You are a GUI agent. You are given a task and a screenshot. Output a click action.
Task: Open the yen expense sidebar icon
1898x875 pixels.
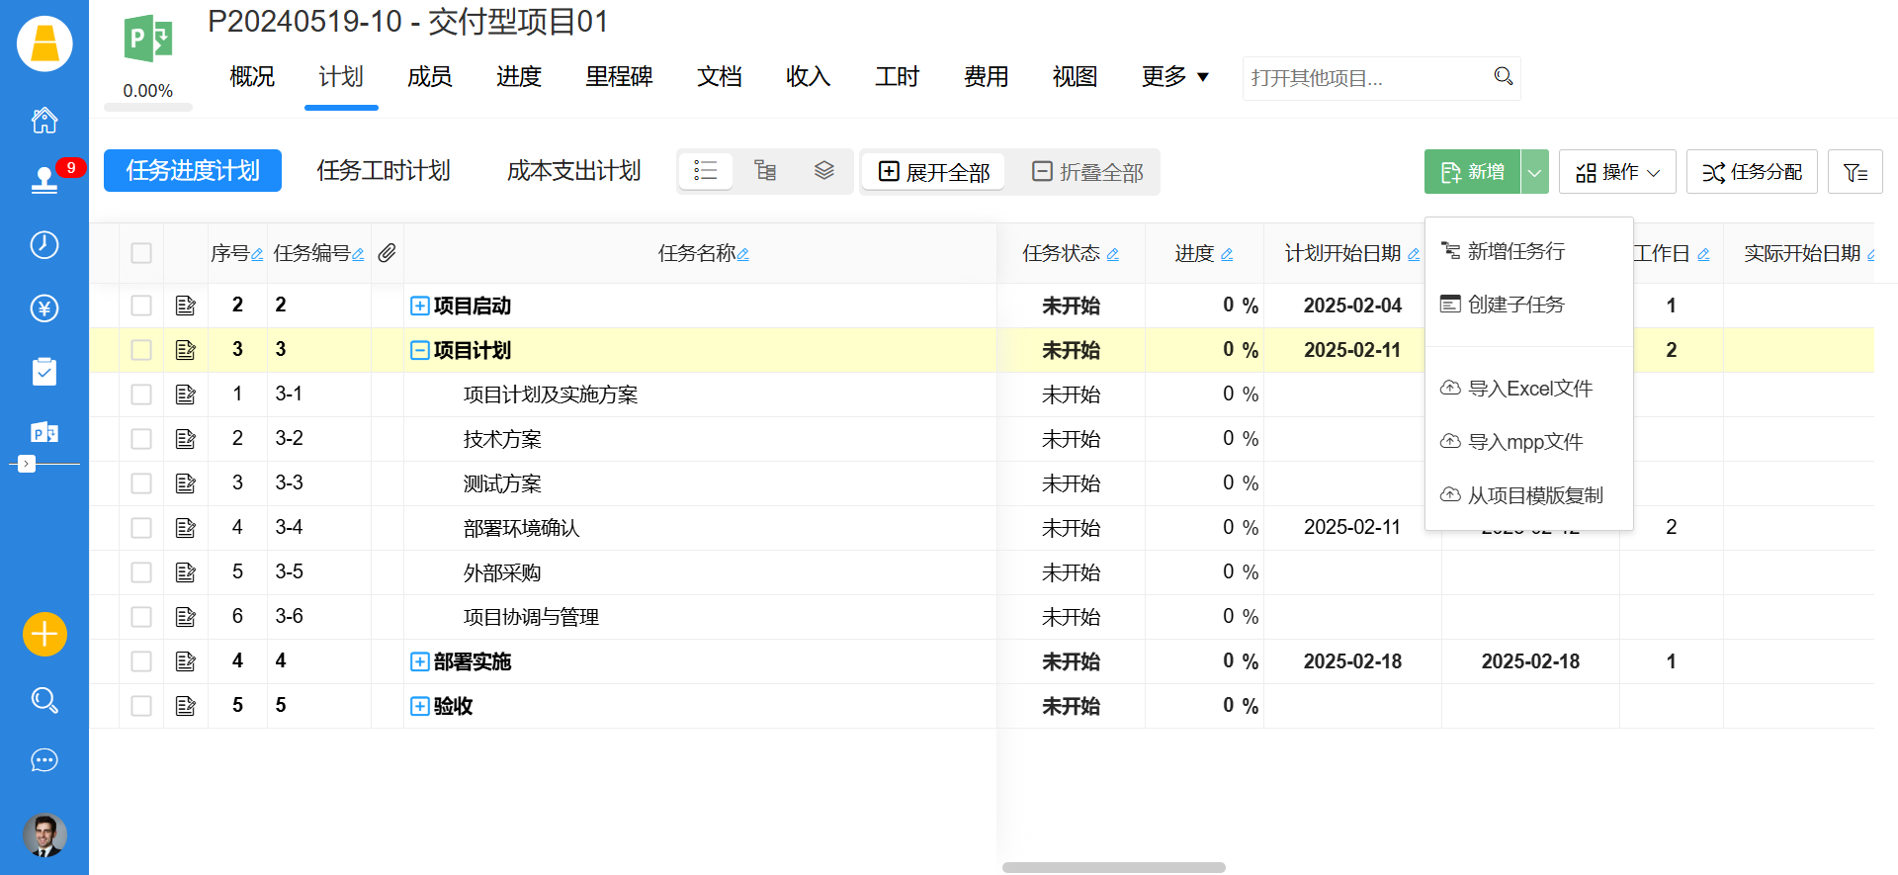pos(44,308)
